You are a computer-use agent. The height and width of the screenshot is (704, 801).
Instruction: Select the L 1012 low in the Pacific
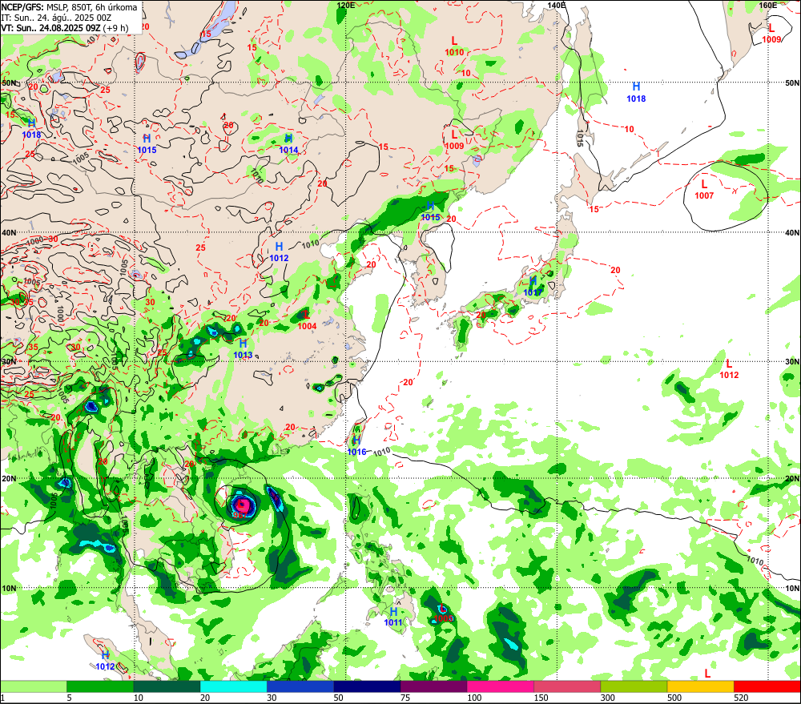pyautogui.click(x=729, y=369)
